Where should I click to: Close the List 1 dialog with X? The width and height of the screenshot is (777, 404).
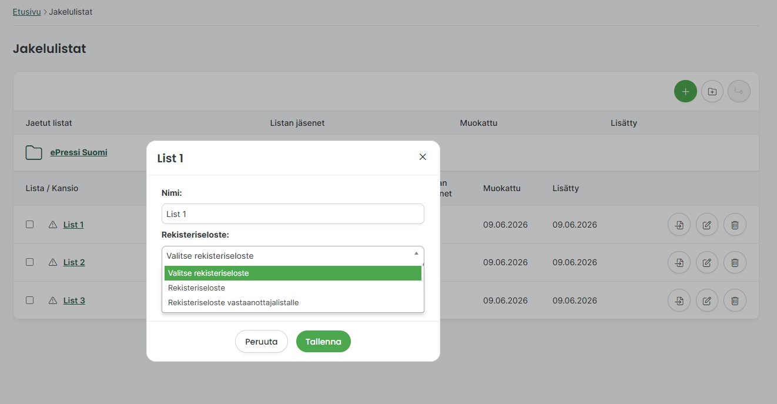tap(423, 157)
